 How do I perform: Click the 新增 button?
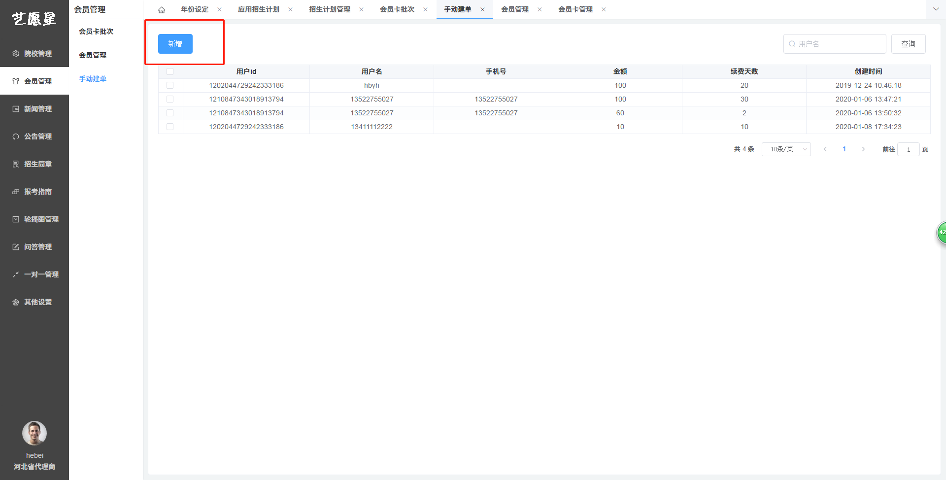pyautogui.click(x=175, y=44)
